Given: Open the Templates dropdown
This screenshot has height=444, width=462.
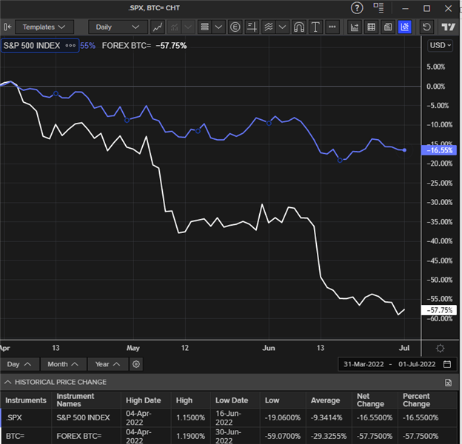Looking at the screenshot, I should coord(44,27).
